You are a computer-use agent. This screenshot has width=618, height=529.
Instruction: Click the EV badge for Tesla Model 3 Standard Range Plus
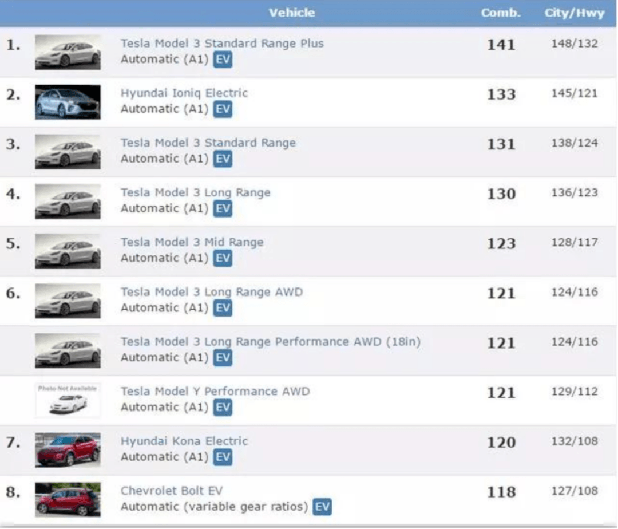223,60
